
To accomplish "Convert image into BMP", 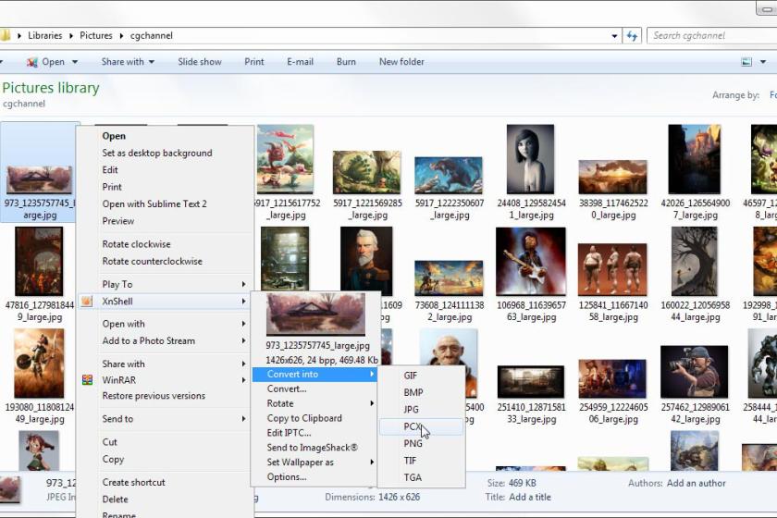I will click(x=413, y=392).
